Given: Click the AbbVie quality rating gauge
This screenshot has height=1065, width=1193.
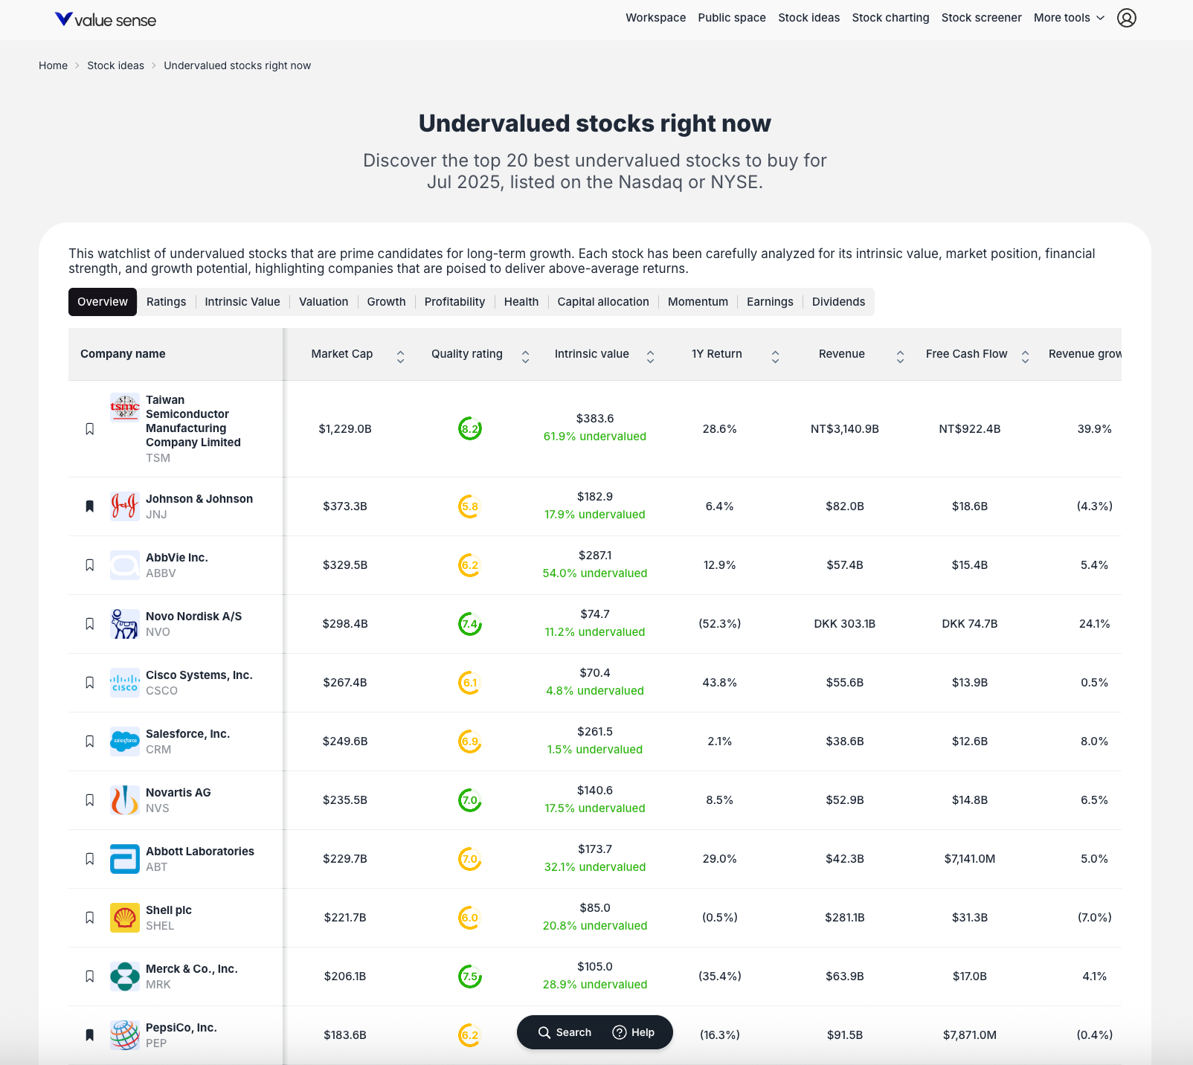Looking at the screenshot, I should (470, 565).
